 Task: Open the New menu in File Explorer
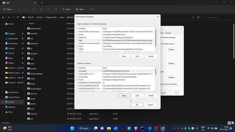[x=8, y=9]
